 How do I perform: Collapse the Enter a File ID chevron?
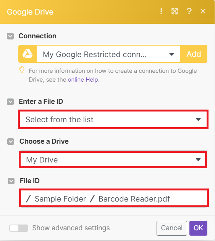[10, 102]
